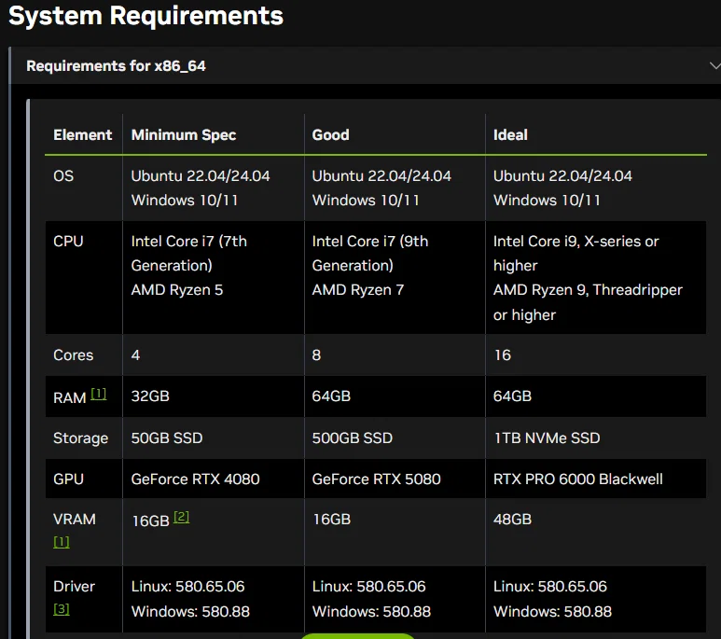The height and width of the screenshot is (639, 721).
Task: Click the 50GB SSD storage value
Action: coord(167,438)
